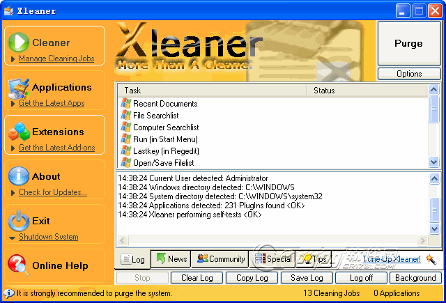Click the icon beside Lastkey (in Regedit)
Image resolution: width=446 pixels, height=303 pixels.
125,150
